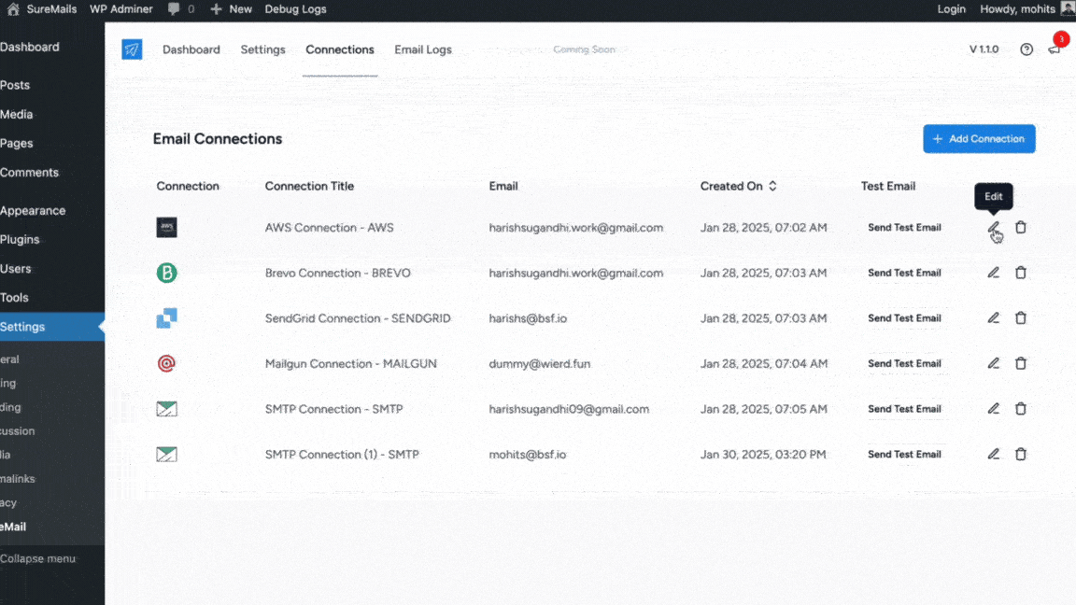Delete the Mailgun Connection entry
This screenshot has height=605, width=1076.
pyautogui.click(x=1021, y=363)
